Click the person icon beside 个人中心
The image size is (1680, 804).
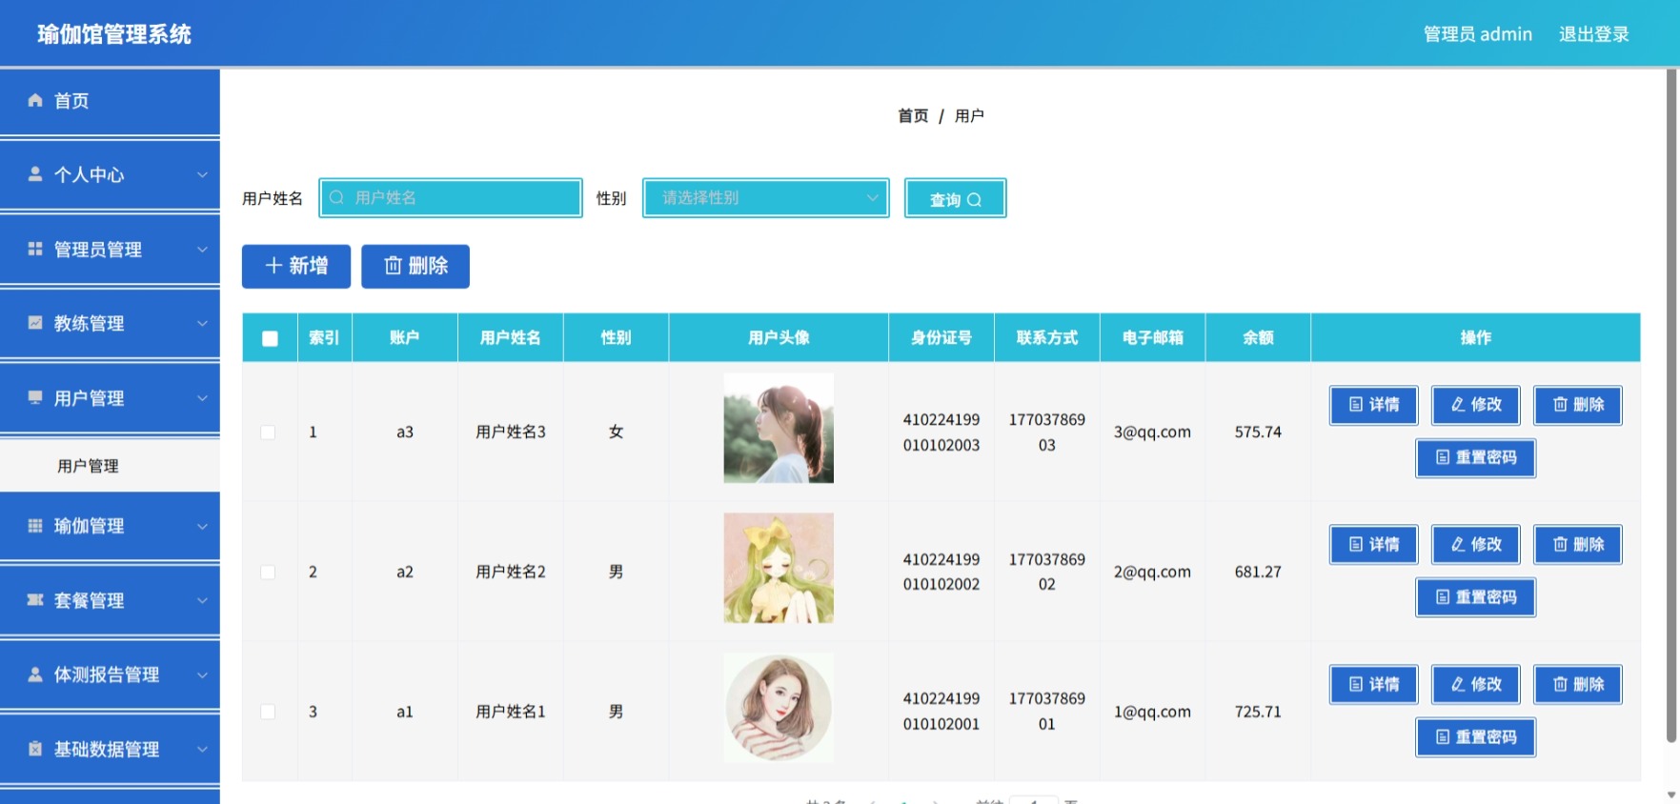click(35, 174)
